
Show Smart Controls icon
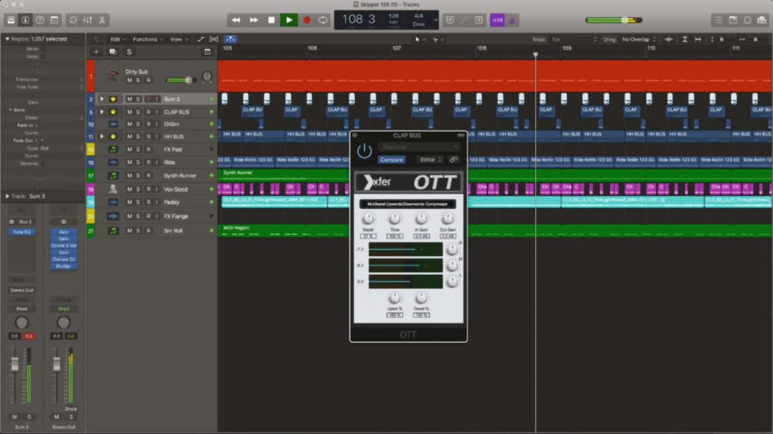tap(73, 20)
